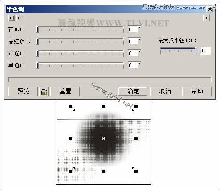This screenshot has width=220, height=190.
Task: Click the small hollow node near top-left handle
Action: click(x=74, y=110)
